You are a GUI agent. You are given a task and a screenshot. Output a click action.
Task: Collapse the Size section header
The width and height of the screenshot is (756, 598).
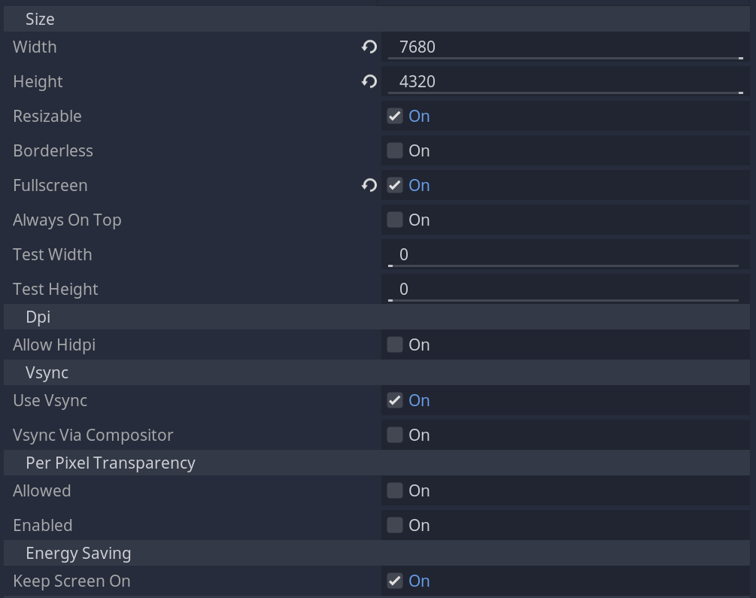(x=41, y=19)
